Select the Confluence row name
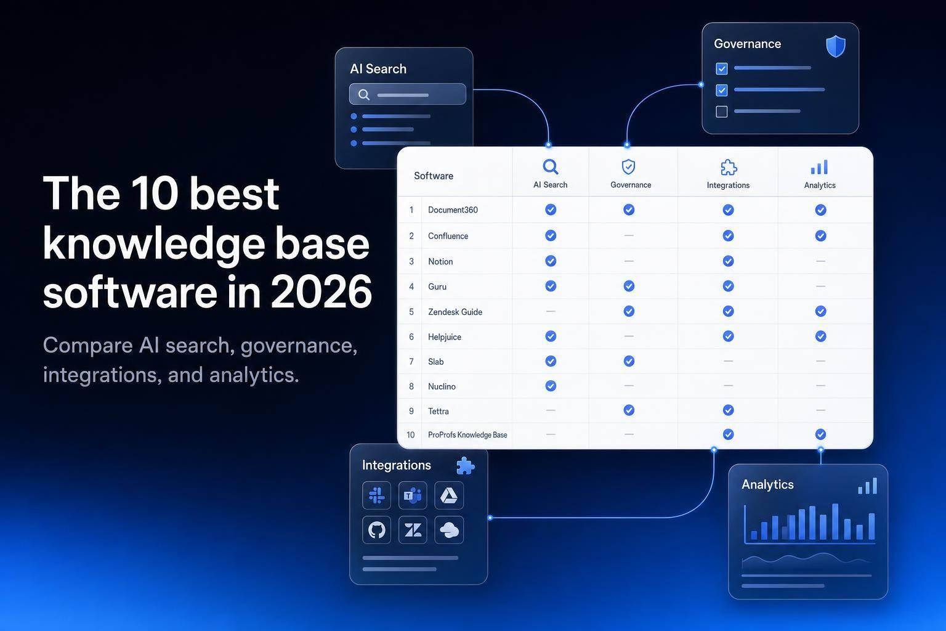 [x=448, y=236]
